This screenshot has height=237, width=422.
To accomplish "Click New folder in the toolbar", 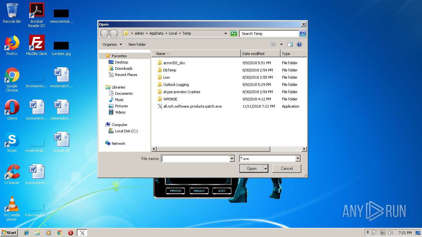I will point(137,44).
